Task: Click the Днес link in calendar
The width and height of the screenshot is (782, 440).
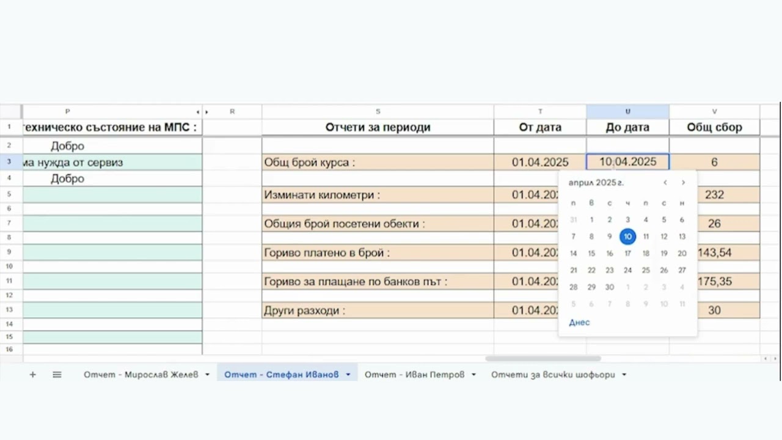Action: tap(579, 323)
